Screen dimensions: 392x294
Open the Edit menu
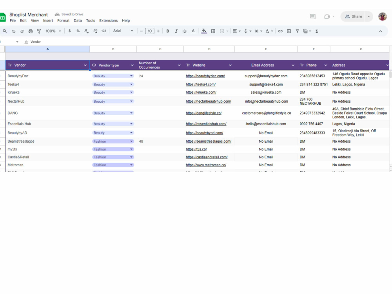(x=23, y=20)
